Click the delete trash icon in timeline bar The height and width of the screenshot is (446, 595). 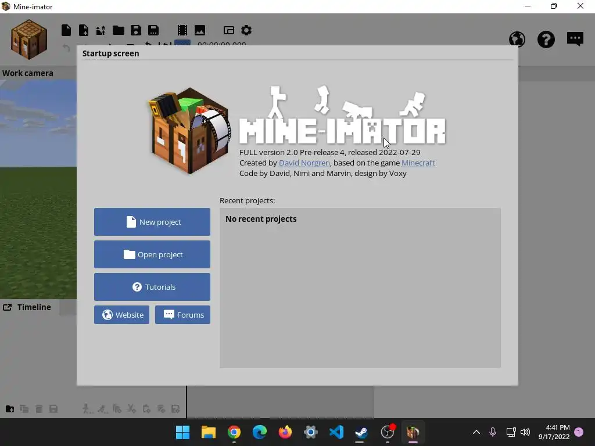click(x=39, y=409)
